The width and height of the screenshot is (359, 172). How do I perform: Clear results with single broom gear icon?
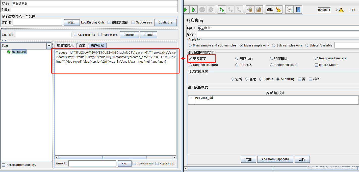coord(250,10)
